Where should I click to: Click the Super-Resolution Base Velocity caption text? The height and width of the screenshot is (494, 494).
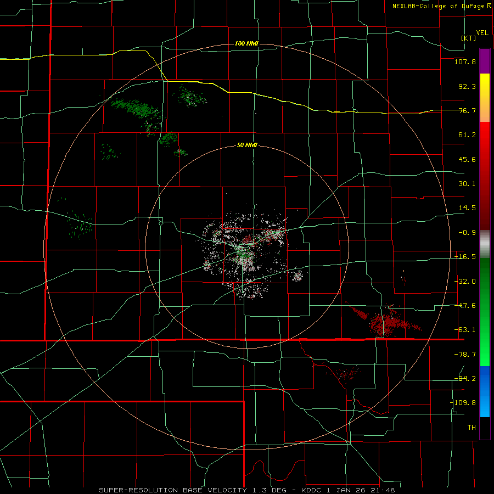click(x=246, y=490)
